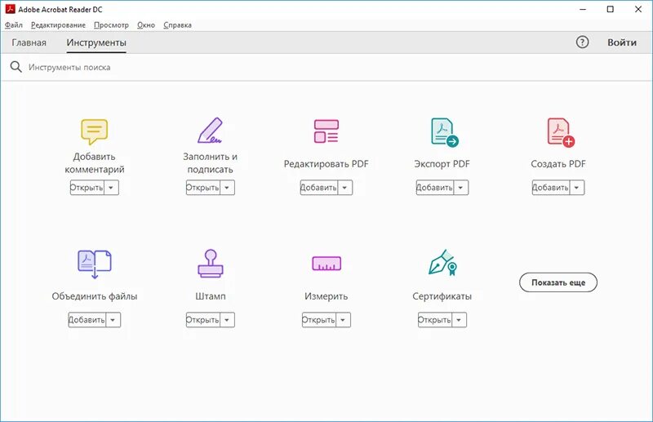Open the Просмотр menu
The width and height of the screenshot is (653, 422).
coord(111,25)
